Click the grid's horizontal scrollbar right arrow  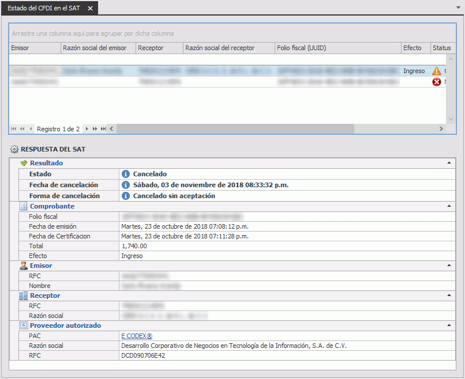pyautogui.click(x=441, y=129)
